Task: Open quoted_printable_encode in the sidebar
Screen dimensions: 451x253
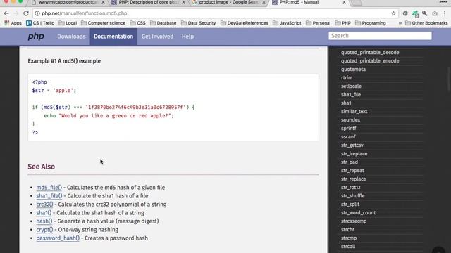Action: (x=370, y=61)
